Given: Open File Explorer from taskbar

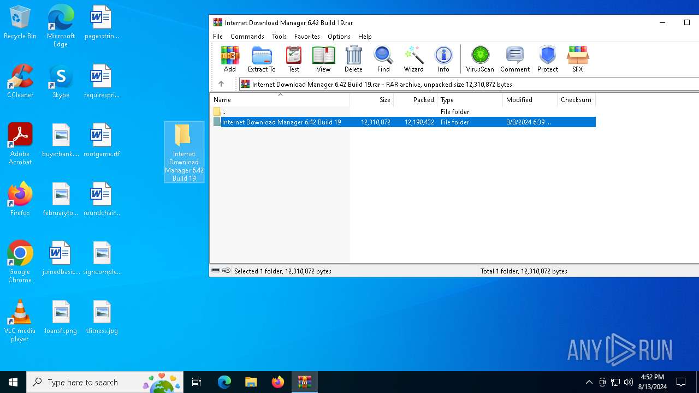Looking at the screenshot, I should click(x=251, y=382).
